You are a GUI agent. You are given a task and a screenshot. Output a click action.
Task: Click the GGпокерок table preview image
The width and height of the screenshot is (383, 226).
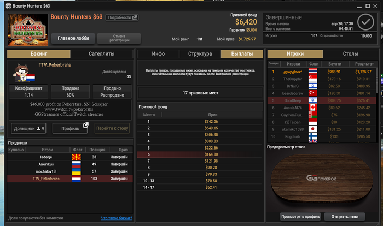point(322,179)
